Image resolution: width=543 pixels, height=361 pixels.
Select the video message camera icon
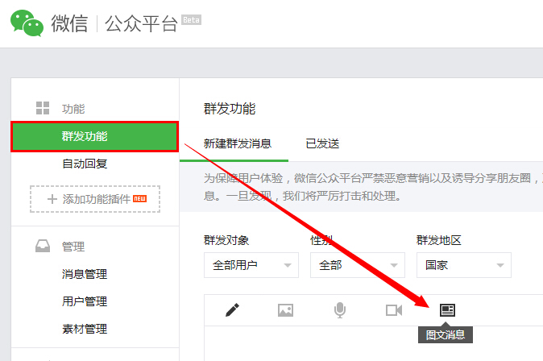(x=393, y=309)
